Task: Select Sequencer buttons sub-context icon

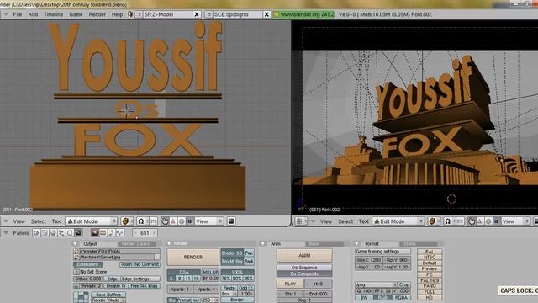Action: click(103, 233)
